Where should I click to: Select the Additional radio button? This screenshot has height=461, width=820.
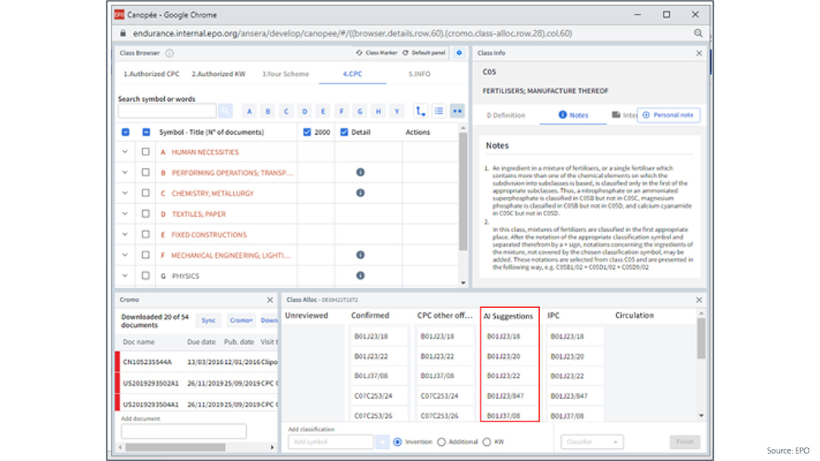click(441, 442)
